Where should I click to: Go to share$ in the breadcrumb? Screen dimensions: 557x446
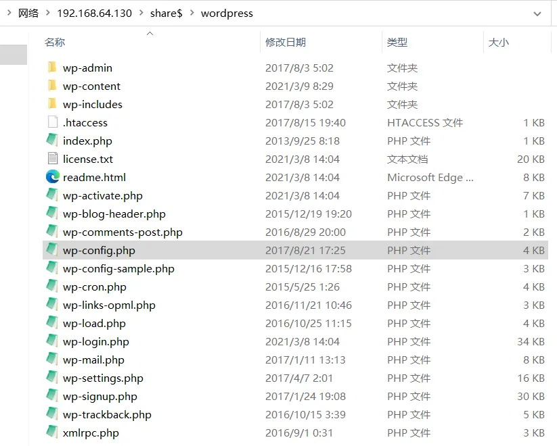pyautogui.click(x=166, y=13)
